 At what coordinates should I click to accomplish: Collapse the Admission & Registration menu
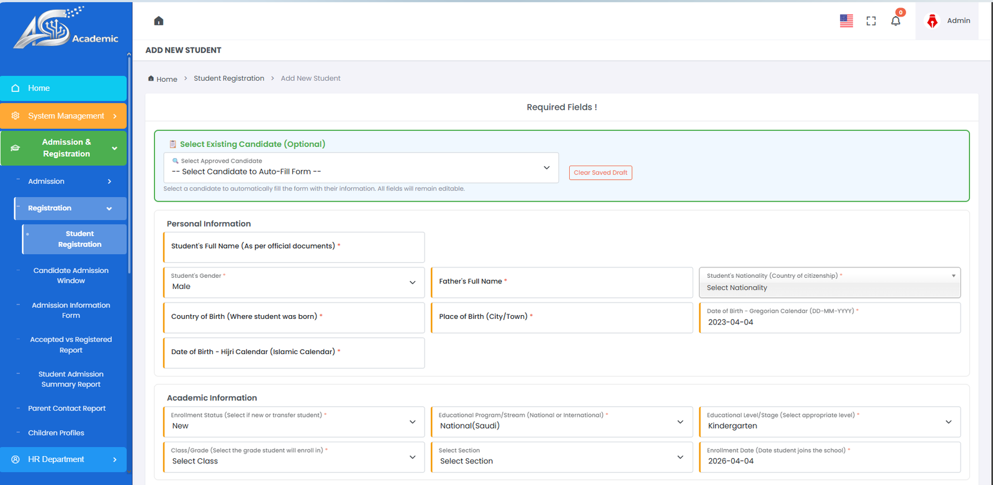coord(114,148)
